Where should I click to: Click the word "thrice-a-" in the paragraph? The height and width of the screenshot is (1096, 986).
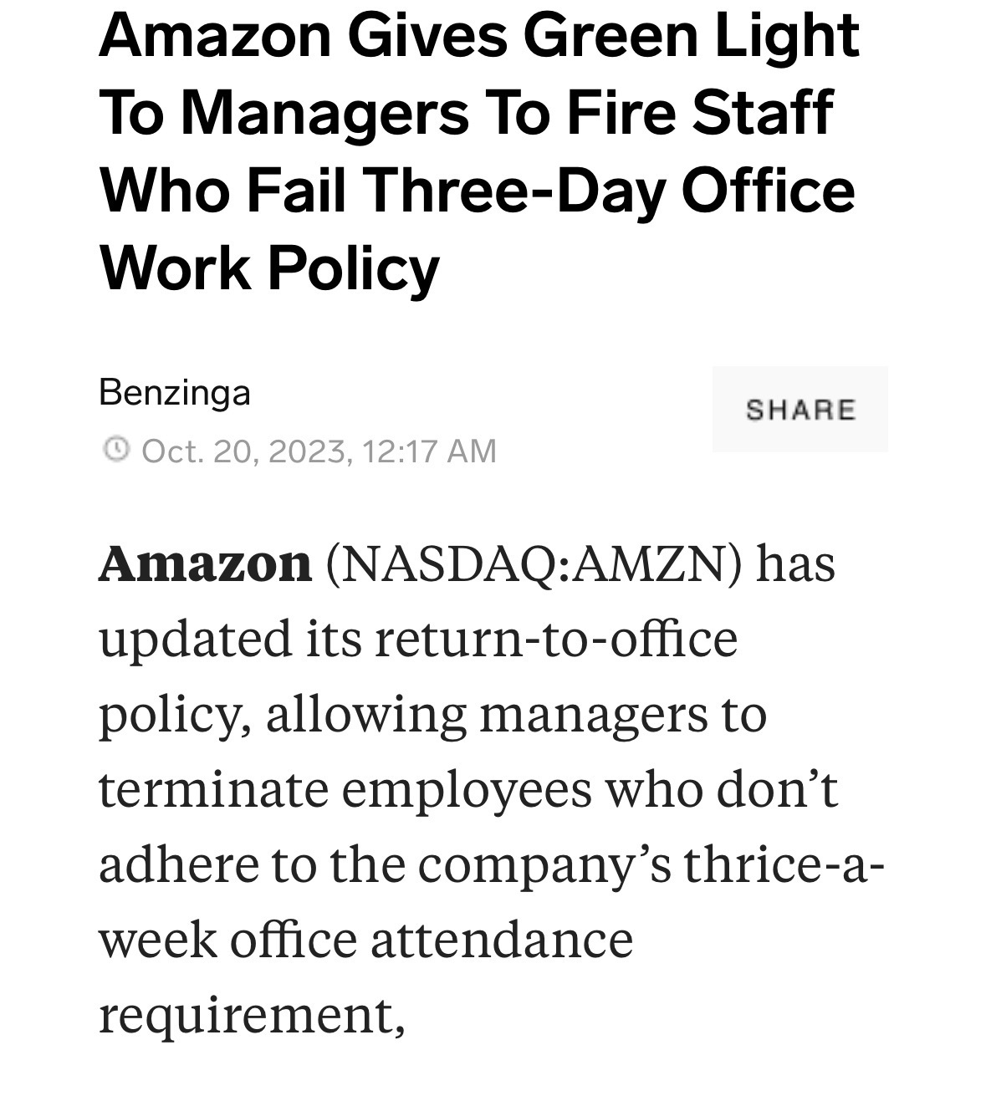tap(784, 864)
